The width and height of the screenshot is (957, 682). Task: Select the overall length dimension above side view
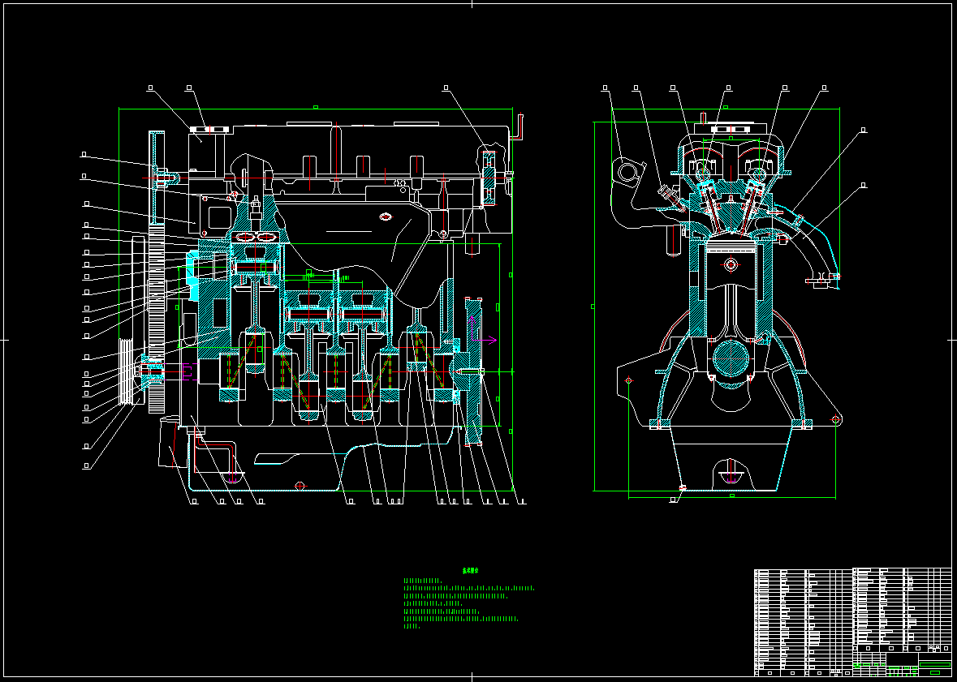pyautogui.click(x=316, y=109)
